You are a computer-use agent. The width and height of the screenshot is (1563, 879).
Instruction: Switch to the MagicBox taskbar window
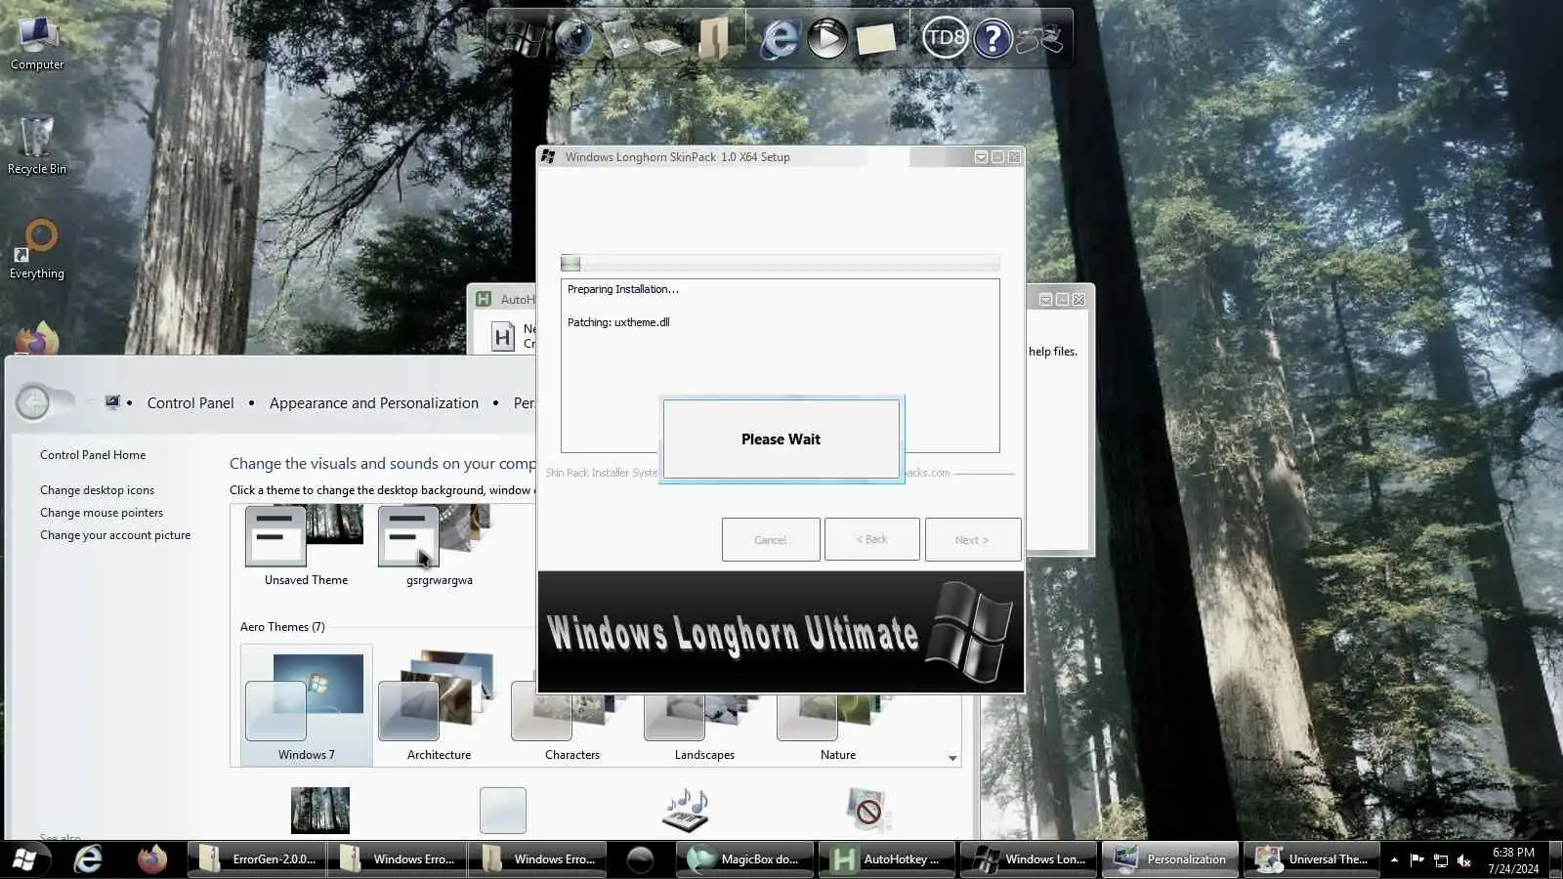click(743, 859)
